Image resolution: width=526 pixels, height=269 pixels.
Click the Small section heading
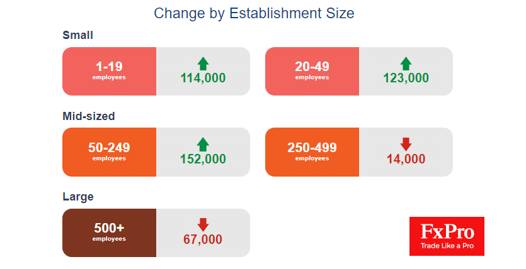[x=78, y=36]
